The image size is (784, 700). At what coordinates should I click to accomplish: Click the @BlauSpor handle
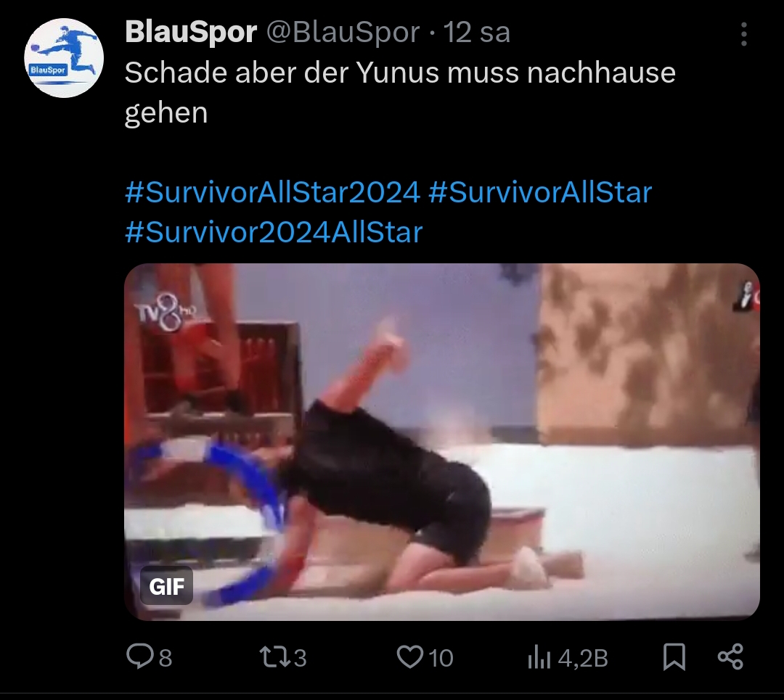coord(343,33)
